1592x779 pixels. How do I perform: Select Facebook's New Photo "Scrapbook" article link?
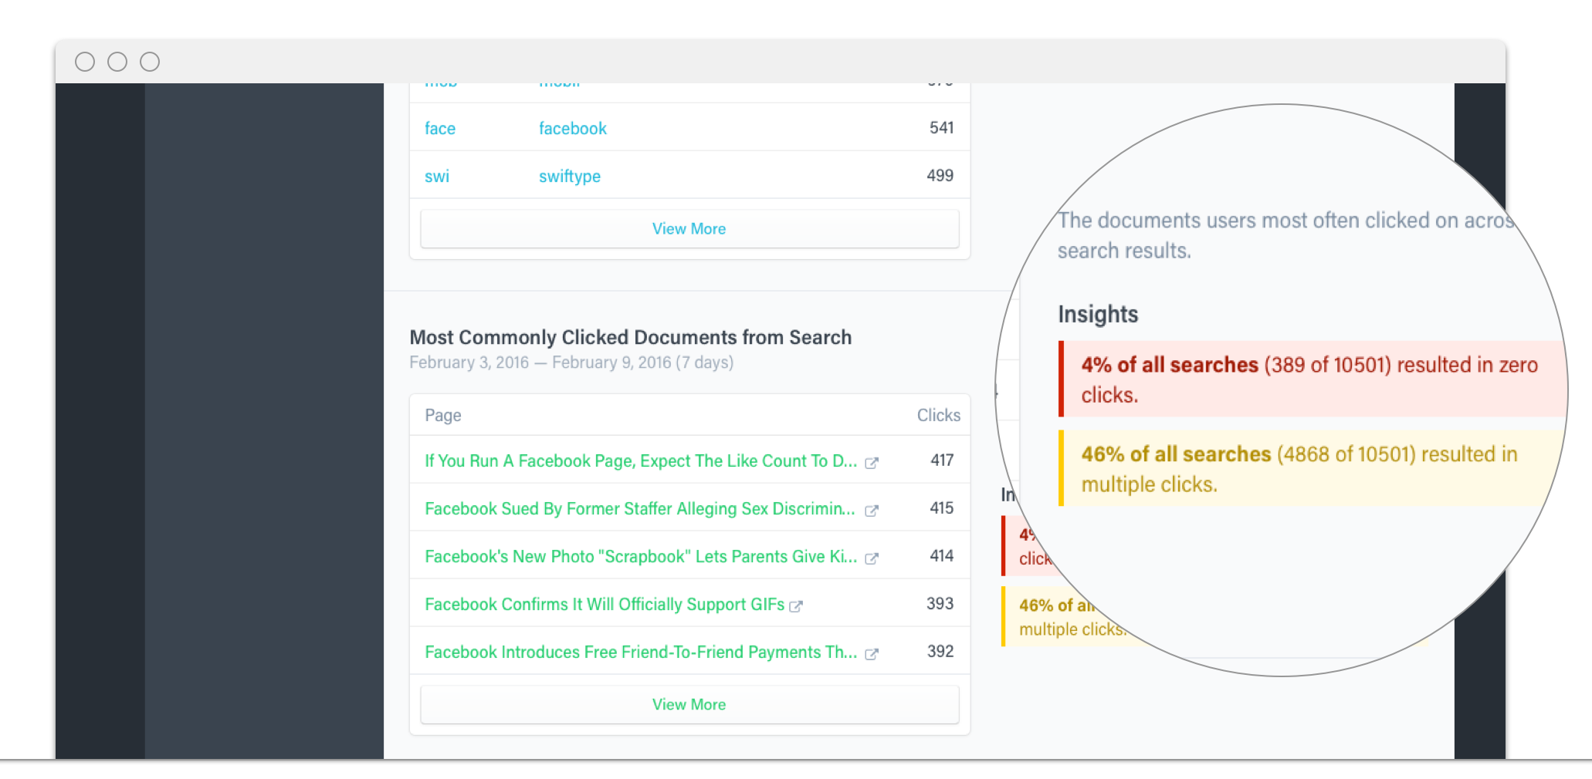[640, 557]
